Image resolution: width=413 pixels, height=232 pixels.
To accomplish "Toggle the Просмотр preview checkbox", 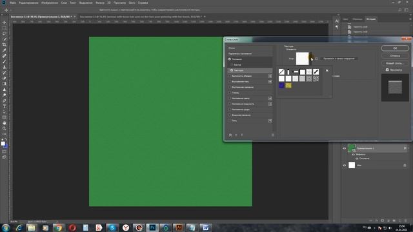I will (387, 70).
